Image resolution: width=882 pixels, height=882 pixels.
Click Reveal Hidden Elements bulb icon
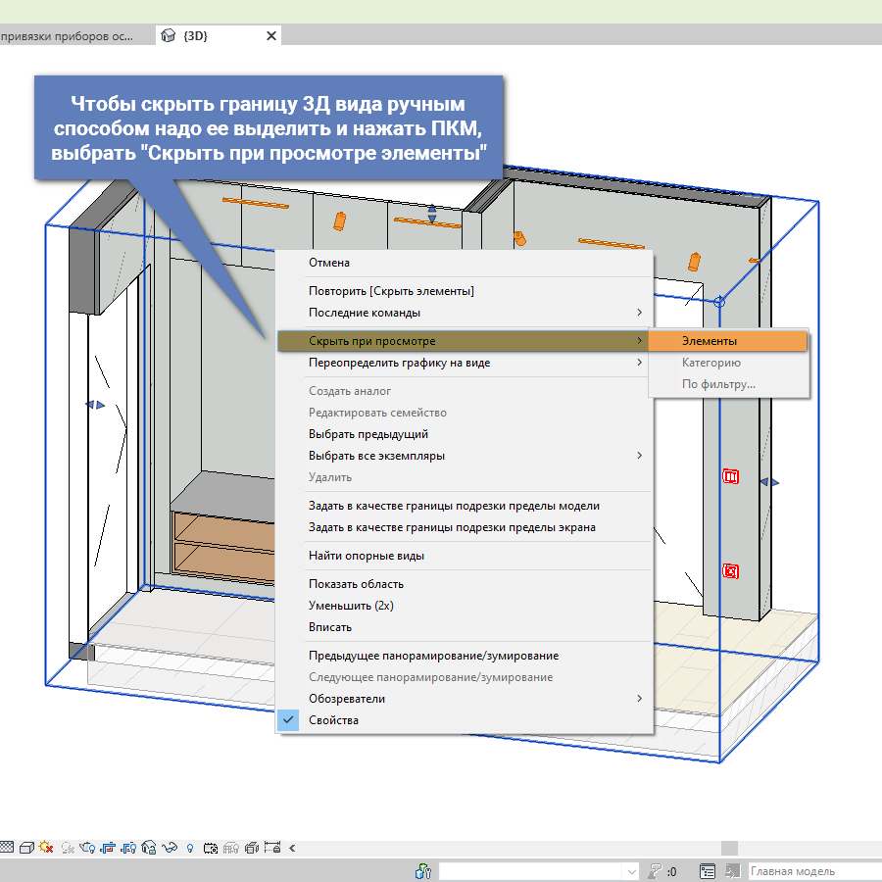(189, 848)
